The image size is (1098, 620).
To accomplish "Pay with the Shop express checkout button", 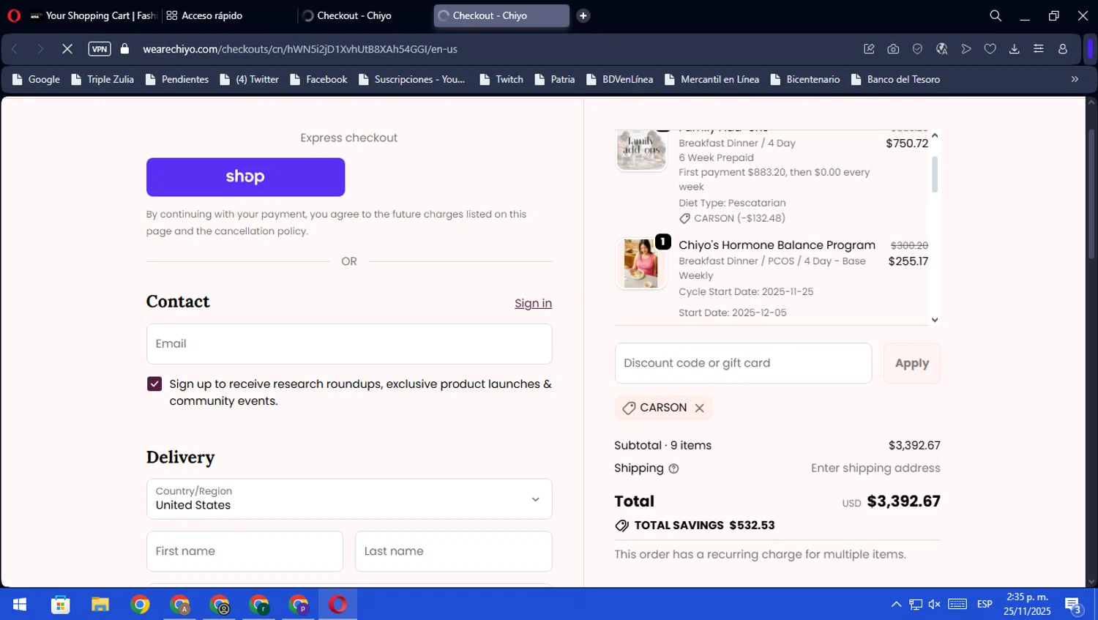I will 245,177.
